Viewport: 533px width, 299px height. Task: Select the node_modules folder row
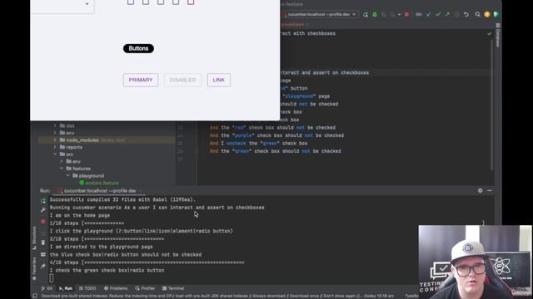[107, 140]
